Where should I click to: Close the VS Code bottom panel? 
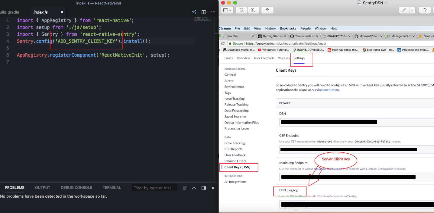(x=213, y=188)
